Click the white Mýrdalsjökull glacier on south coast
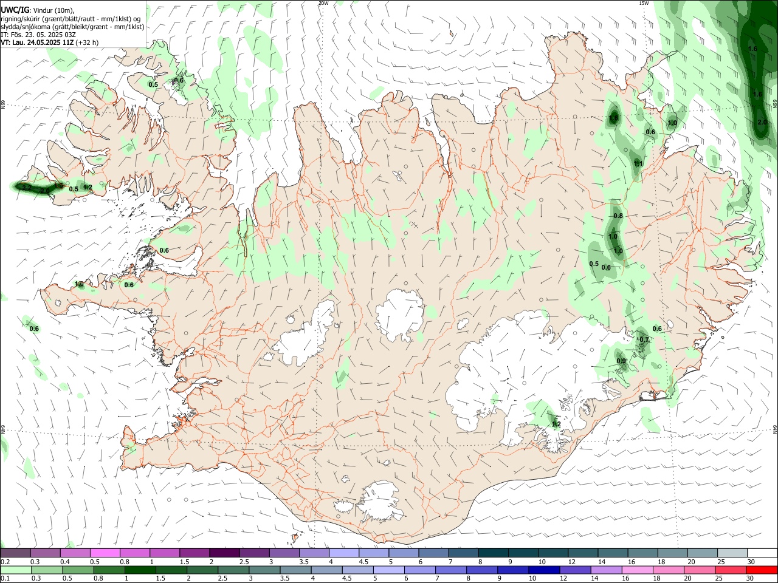This screenshot has height=583, width=778. pyautogui.click(x=380, y=501)
